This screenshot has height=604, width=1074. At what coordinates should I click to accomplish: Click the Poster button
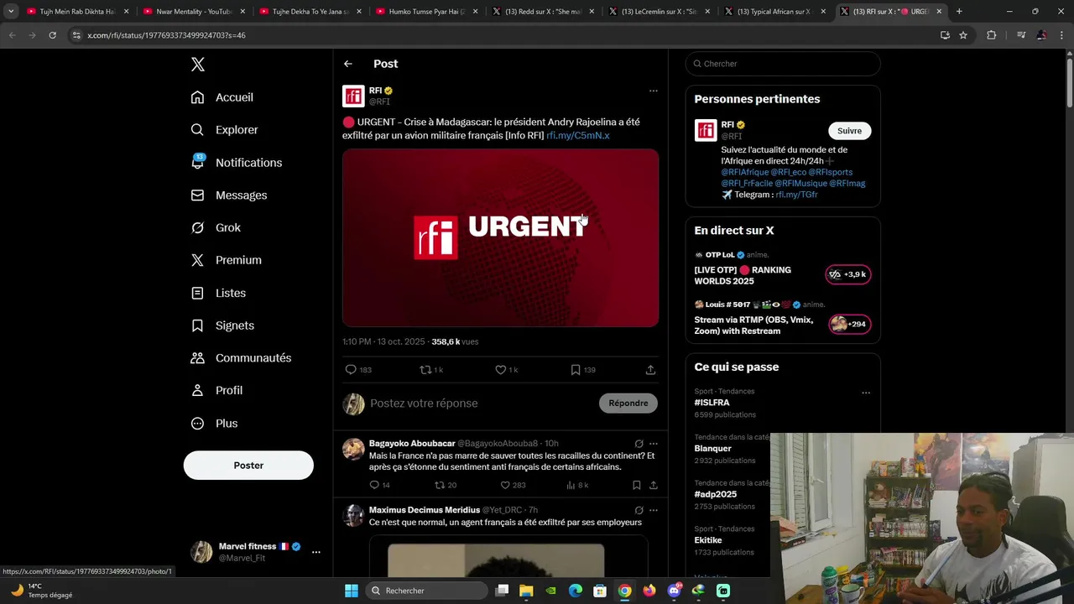coord(248,466)
